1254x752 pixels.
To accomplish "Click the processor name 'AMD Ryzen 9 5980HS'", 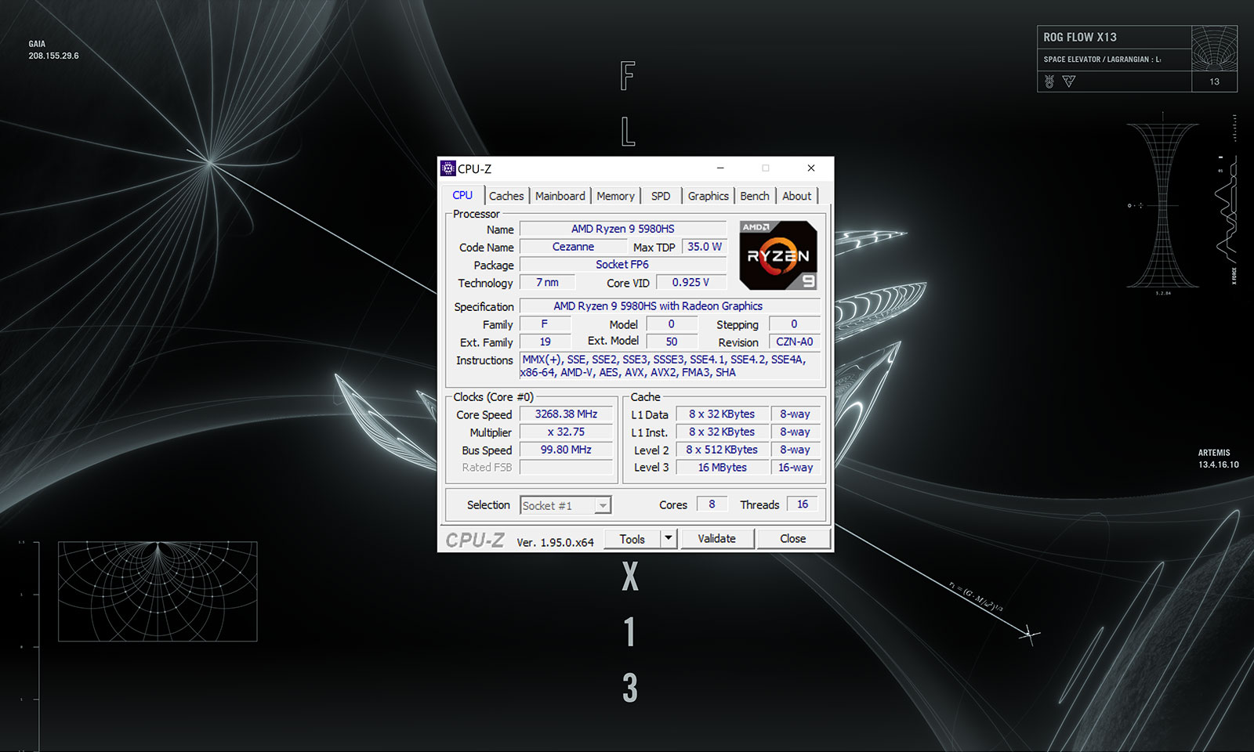I will 622,229.
